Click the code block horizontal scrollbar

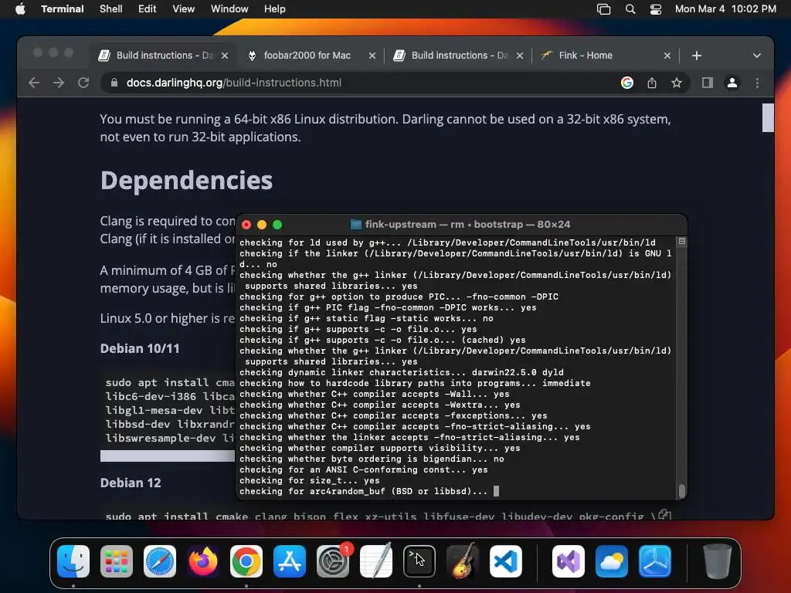[x=168, y=456]
